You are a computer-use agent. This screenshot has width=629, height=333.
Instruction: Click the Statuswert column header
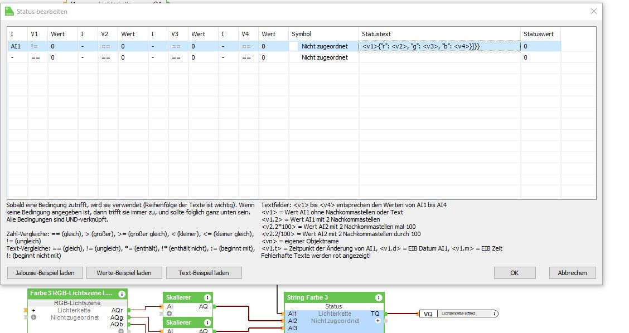click(x=539, y=34)
